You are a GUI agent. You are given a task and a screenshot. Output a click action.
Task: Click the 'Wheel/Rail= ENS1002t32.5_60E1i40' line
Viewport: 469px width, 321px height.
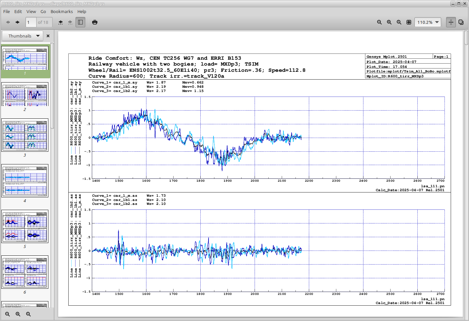(x=197, y=70)
